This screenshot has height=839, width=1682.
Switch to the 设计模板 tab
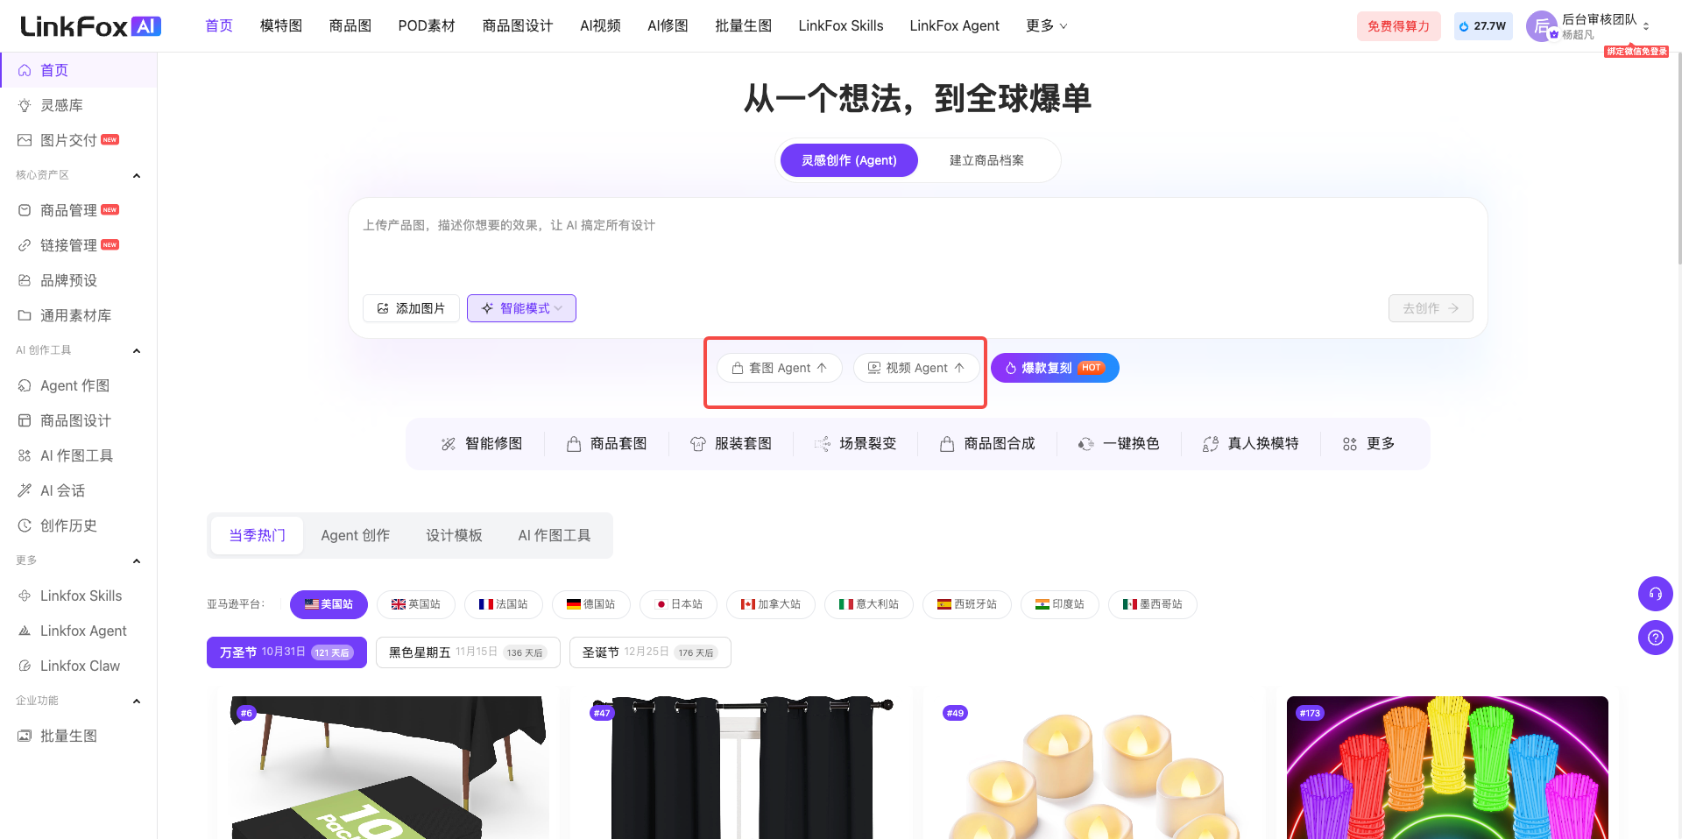click(454, 535)
